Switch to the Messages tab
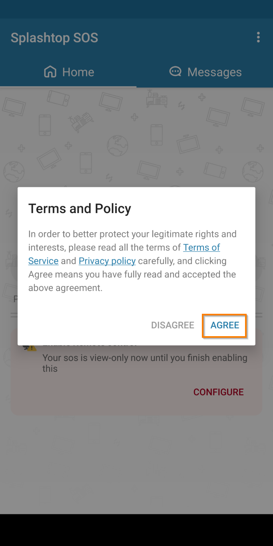 coord(205,72)
